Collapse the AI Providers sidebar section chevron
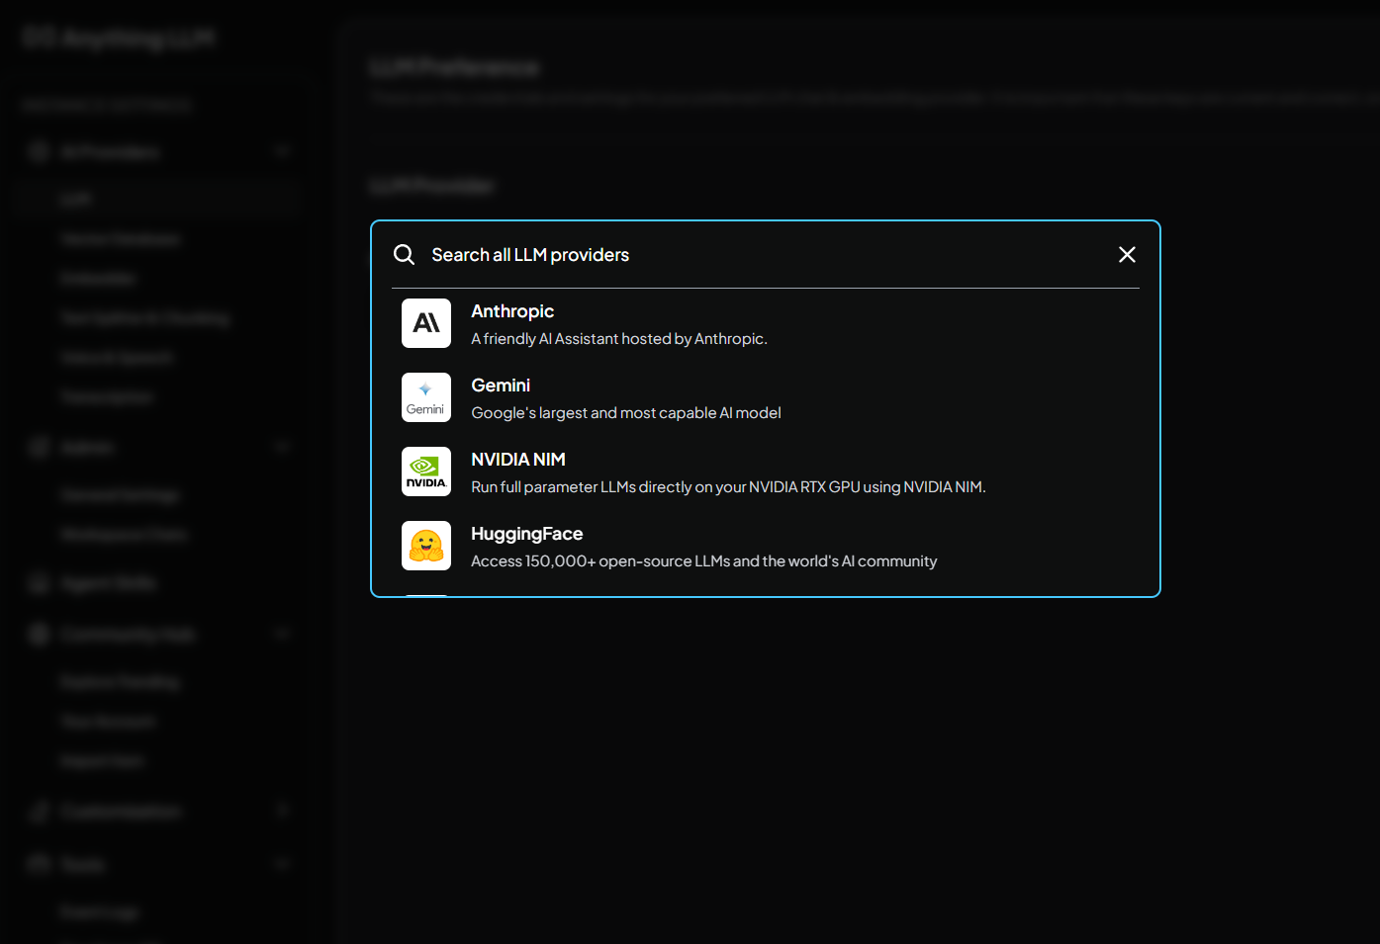Image resolution: width=1380 pixels, height=944 pixels. pyautogui.click(x=282, y=151)
